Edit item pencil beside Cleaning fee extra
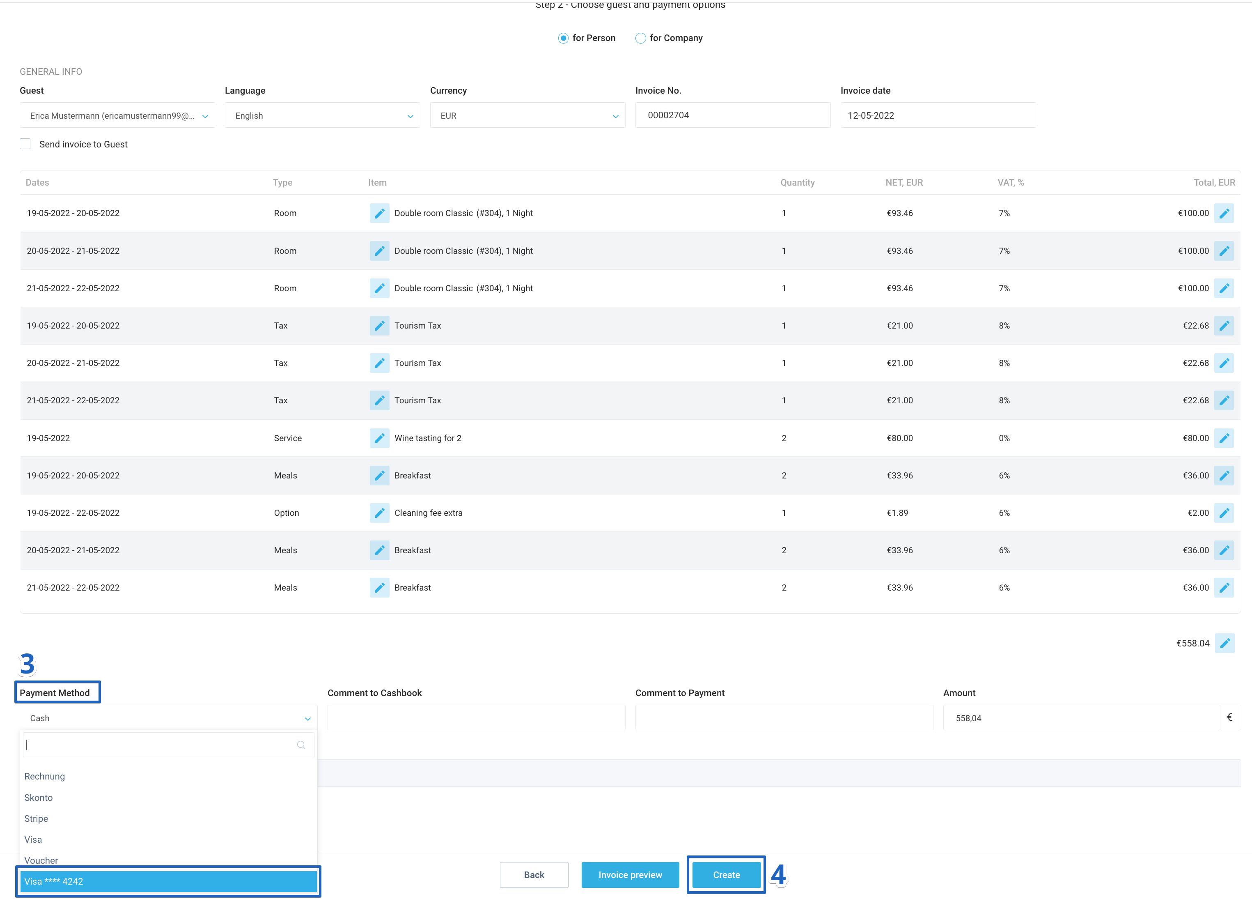This screenshot has width=1252, height=899. pyautogui.click(x=379, y=513)
